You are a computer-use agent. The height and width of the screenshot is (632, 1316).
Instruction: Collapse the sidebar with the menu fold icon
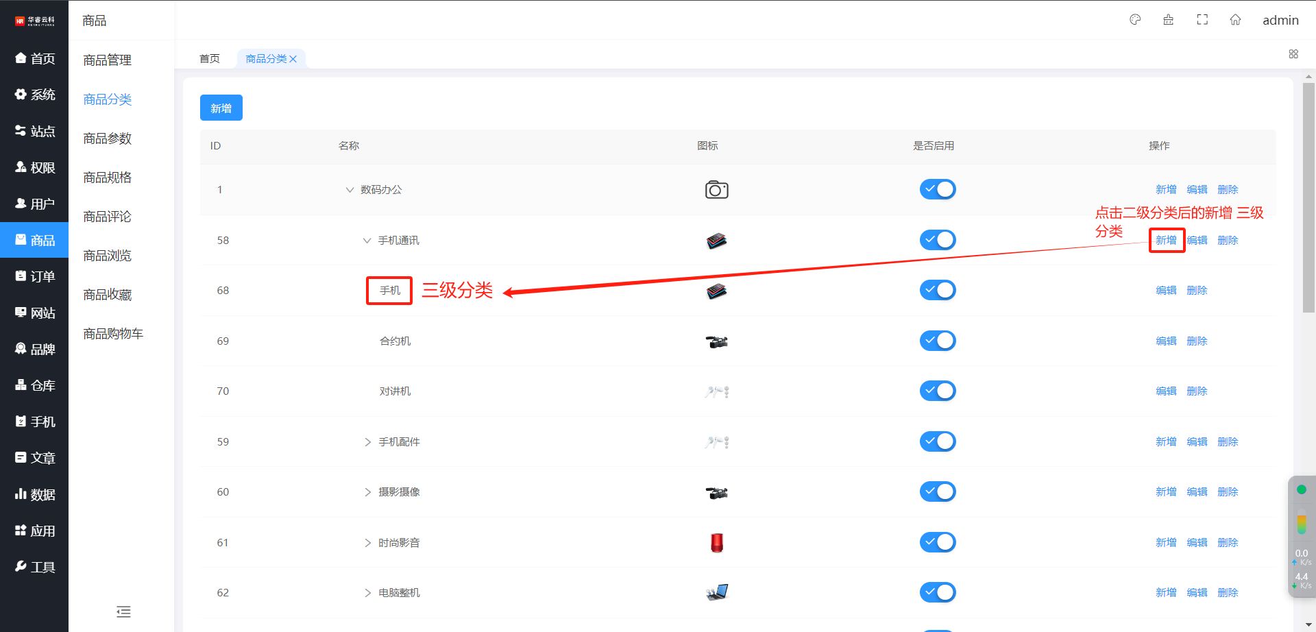(x=123, y=611)
